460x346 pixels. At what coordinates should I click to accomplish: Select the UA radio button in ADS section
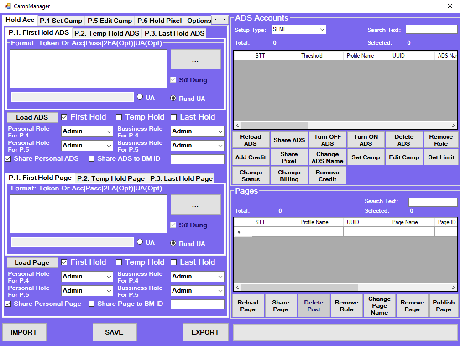(x=140, y=97)
